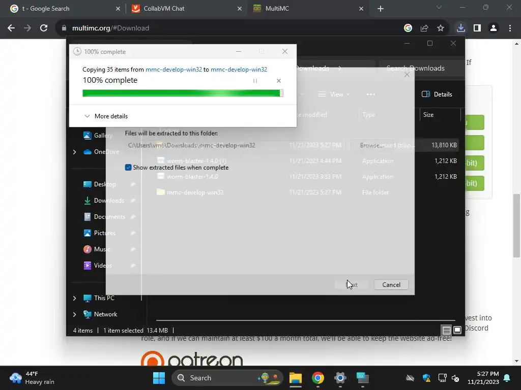Switch to CollabVM Chat tab
The height and width of the screenshot is (390, 521).
187,9
